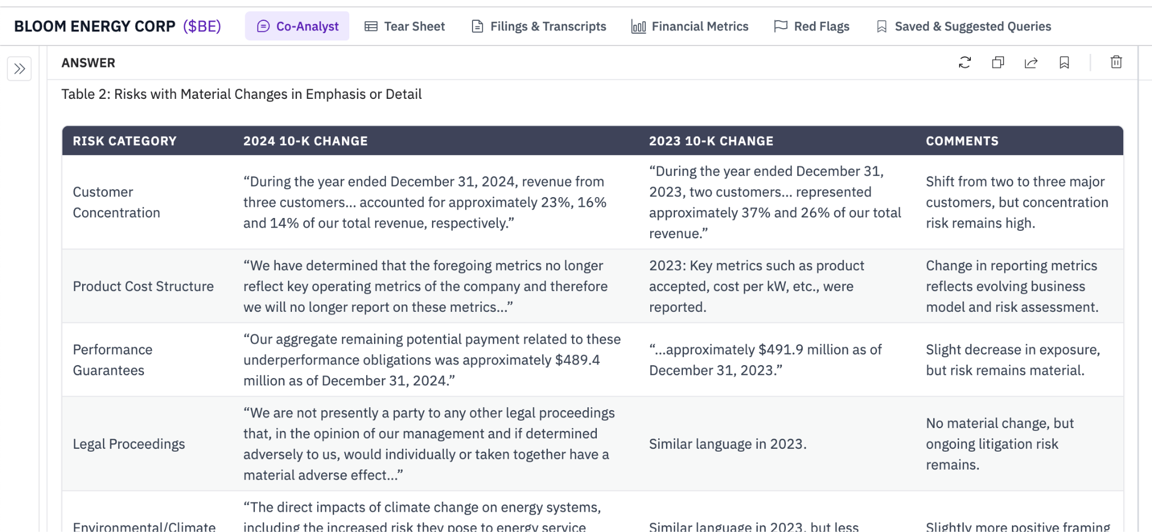Image resolution: width=1152 pixels, height=532 pixels.
Task: Click the BLOOM ENERGY CORP company title
Action: pyautogui.click(x=94, y=26)
